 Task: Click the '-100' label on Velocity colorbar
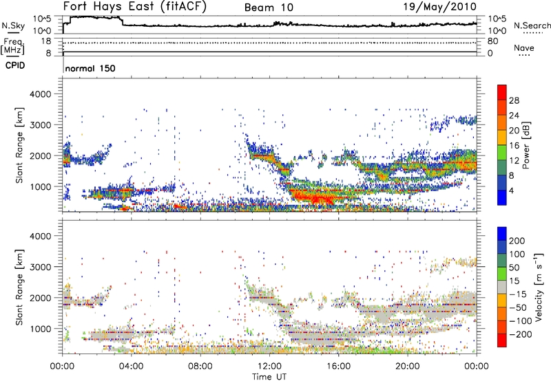tap(521, 321)
